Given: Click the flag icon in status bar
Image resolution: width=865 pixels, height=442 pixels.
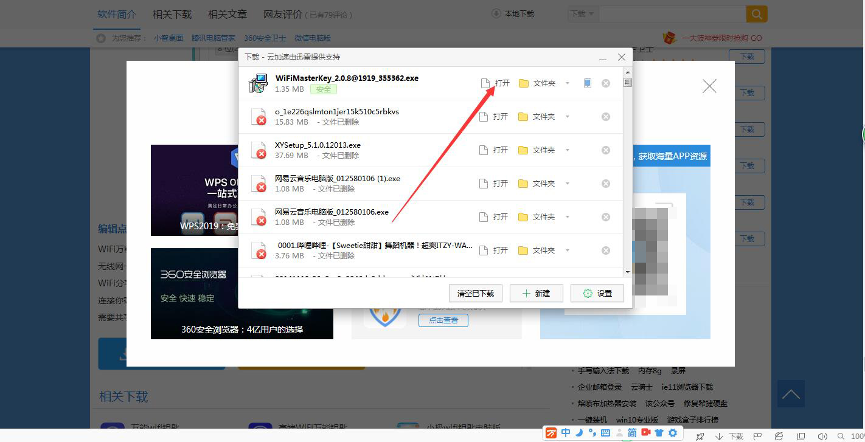Looking at the screenshot, I should pyautogui.click(x=758, y=436).
